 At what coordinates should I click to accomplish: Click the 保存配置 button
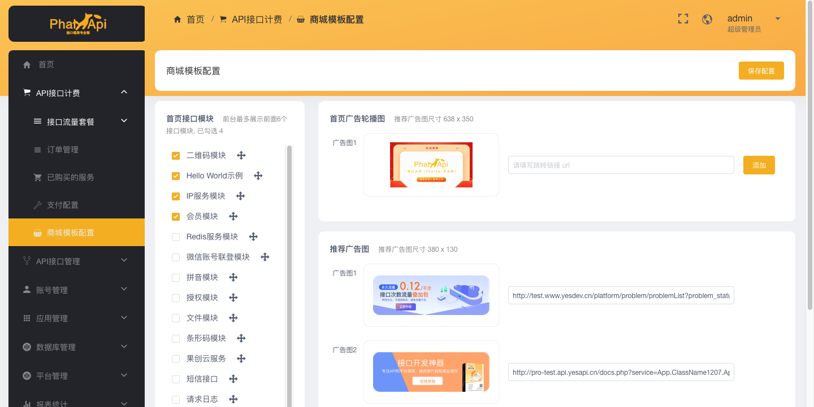click(761, 71)
